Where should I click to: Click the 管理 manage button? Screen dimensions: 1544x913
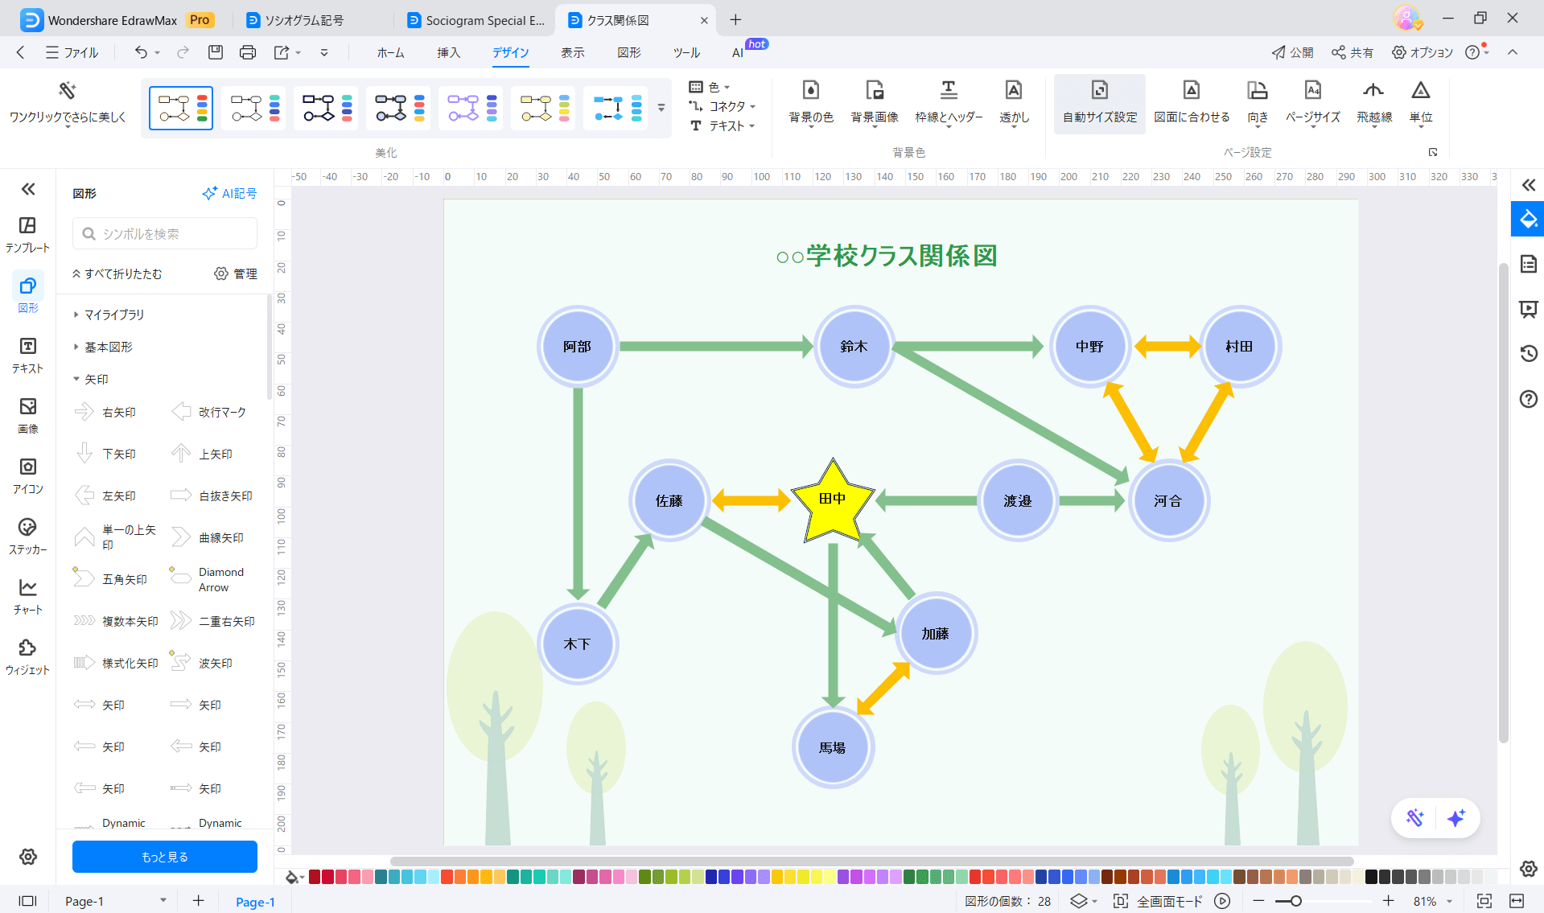tap(236, 273)
